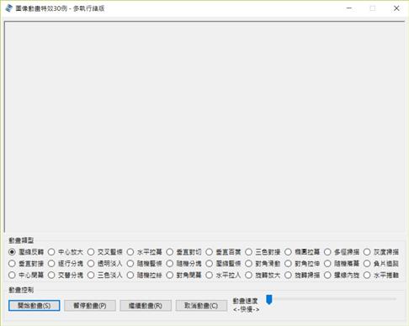This screenshot has height=326, width=409.
Task: Select the 中心開幕 radio option
Action: coord(26,275)
